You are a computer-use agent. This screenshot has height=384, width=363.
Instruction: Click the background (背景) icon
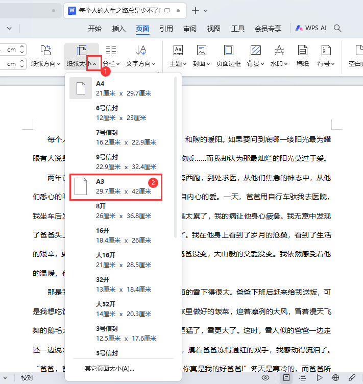[x=256, y=50]
